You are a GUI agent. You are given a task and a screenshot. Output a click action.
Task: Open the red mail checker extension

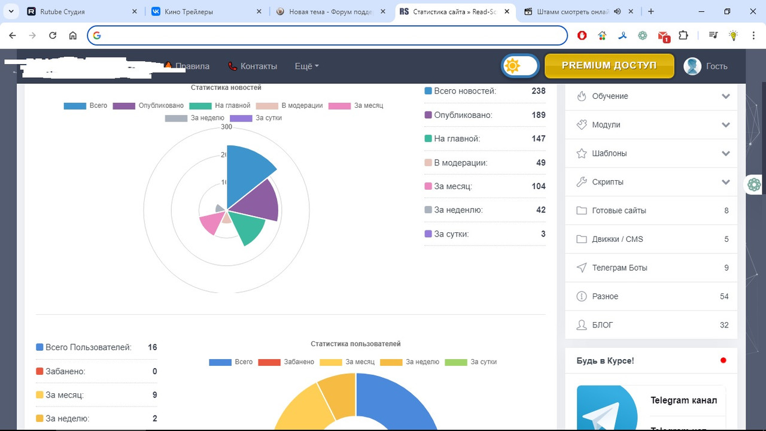(664, 36)
